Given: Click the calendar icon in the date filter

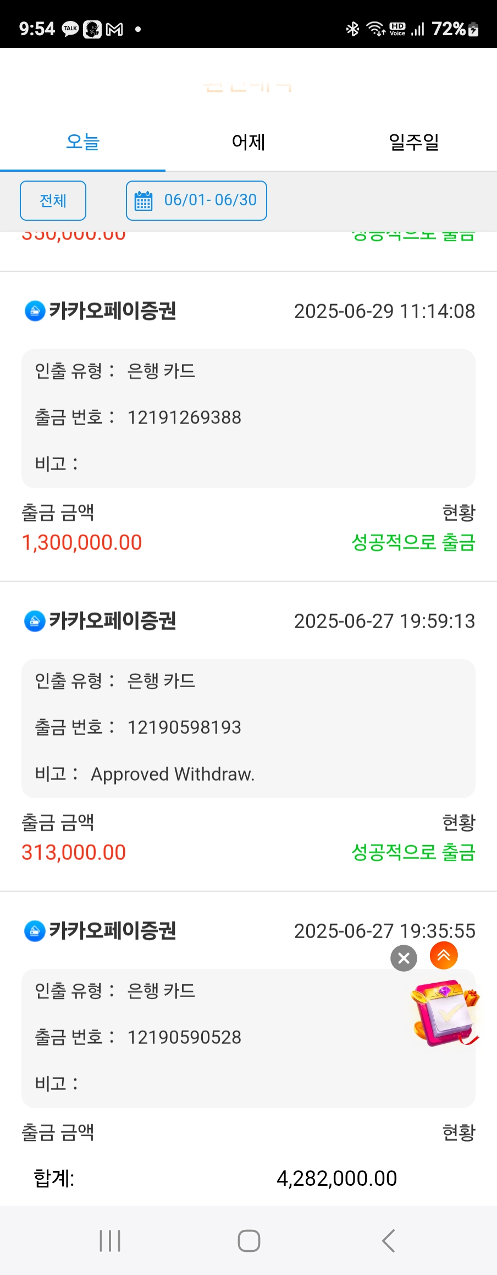Looking at the screenshot, I should [143, 201].
